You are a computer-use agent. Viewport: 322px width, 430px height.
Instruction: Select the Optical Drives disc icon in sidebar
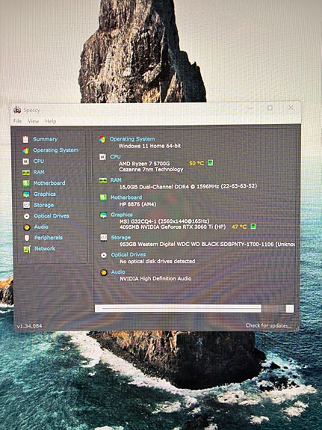click(27, 216)
